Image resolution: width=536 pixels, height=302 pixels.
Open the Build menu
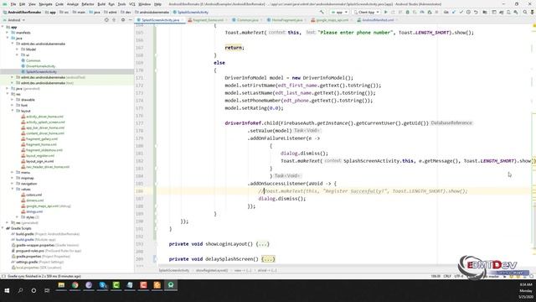(x=101, y=4)
